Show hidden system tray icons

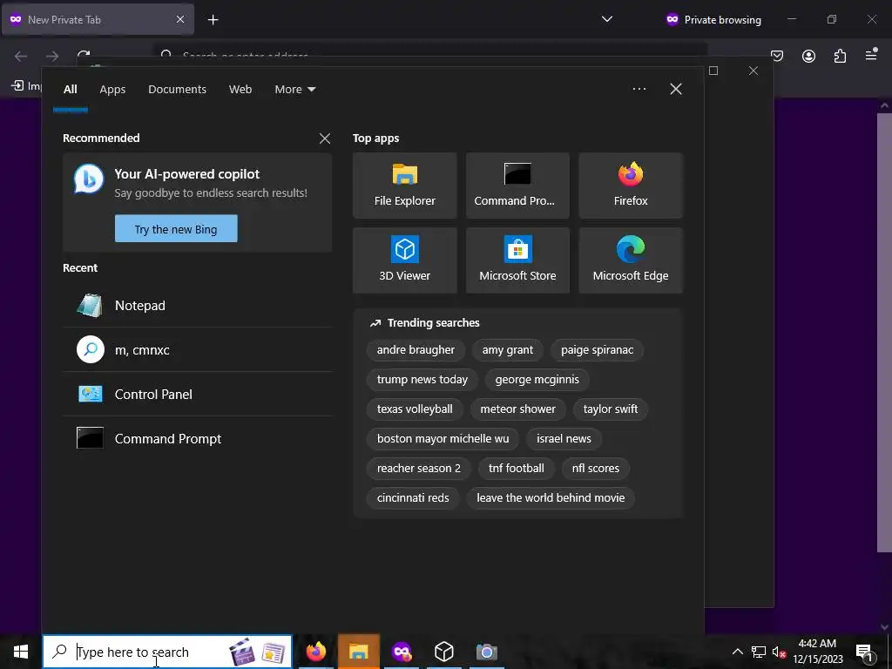coord(737,652)
